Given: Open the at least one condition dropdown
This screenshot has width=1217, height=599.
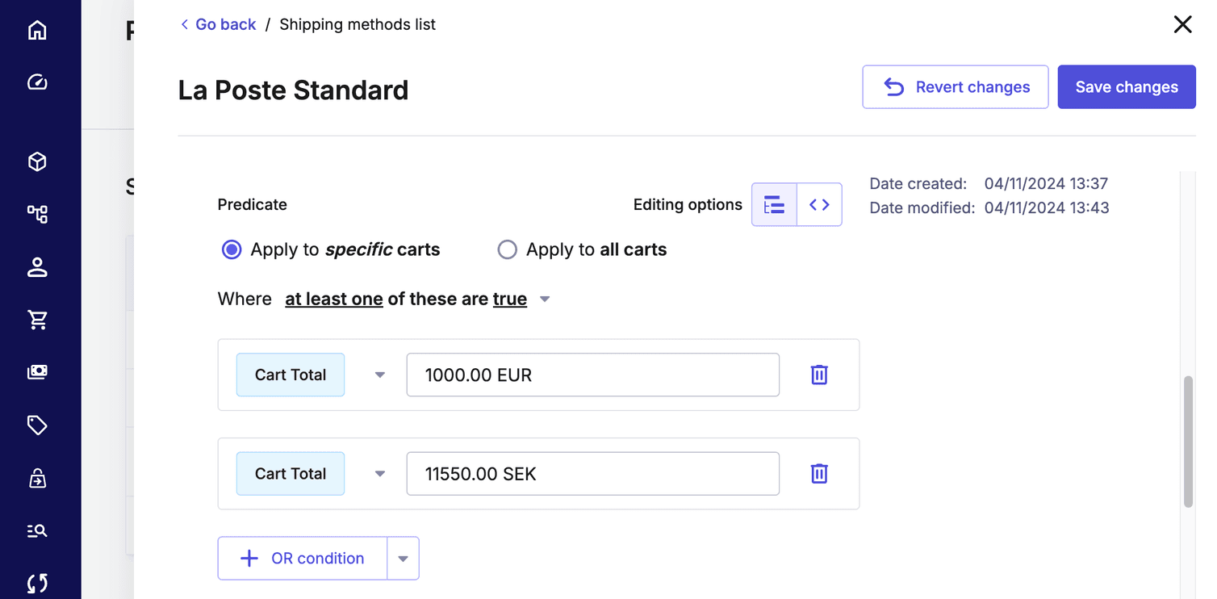Looking at the screenshot, I should pos(545,299).
